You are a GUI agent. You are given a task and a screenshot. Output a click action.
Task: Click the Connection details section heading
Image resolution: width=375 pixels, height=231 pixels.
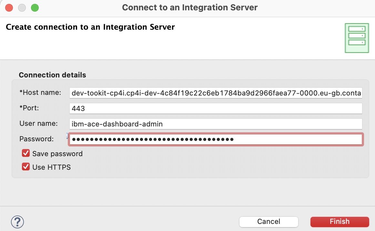[52, 75]
